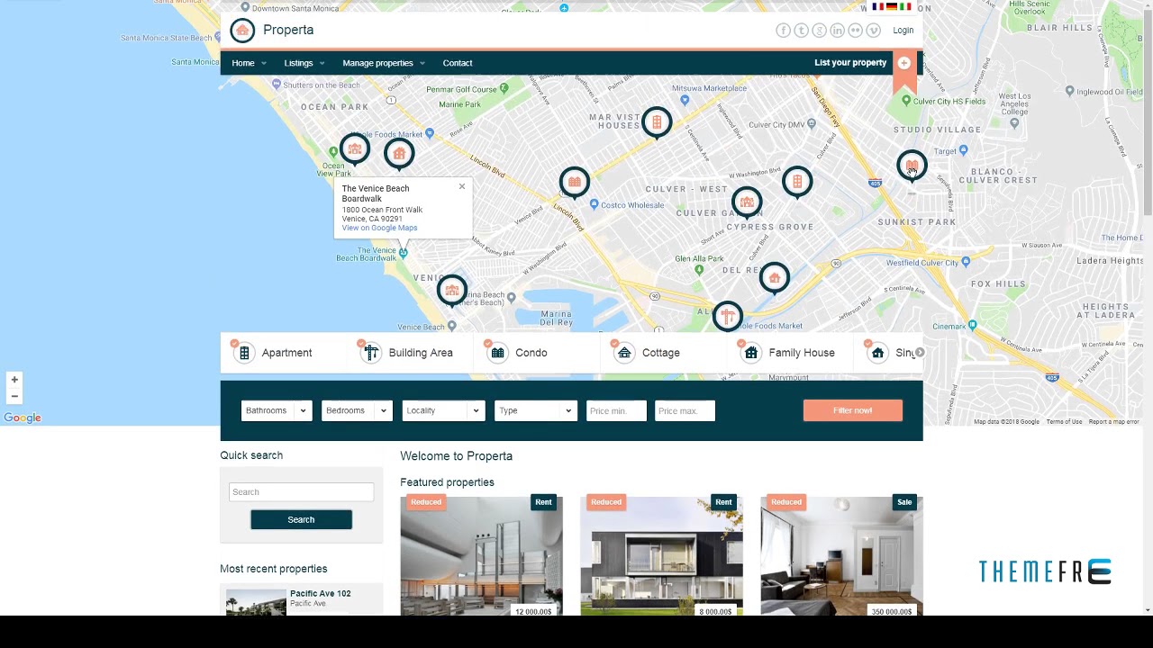The image size is (1153, 648).
Task: Focus the Quick search text field
Action: (301, 492)
